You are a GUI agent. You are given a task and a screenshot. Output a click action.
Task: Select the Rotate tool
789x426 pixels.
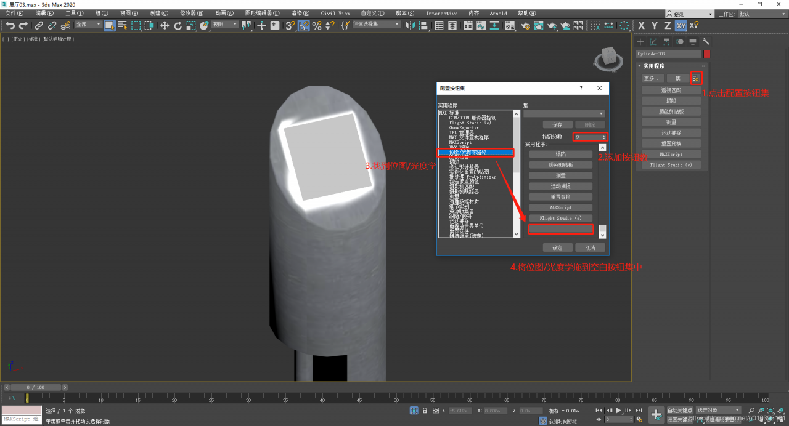(178, 25)
